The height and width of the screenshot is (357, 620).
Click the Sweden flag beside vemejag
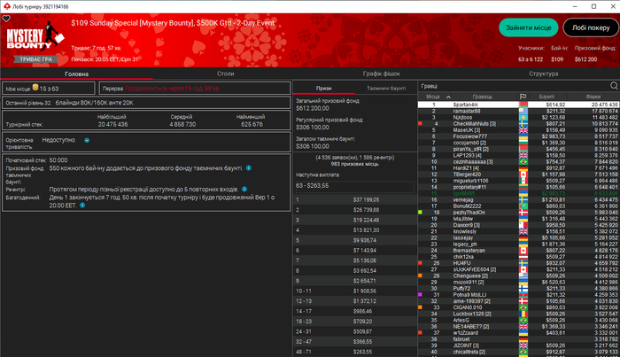click(x=523, y=199)
